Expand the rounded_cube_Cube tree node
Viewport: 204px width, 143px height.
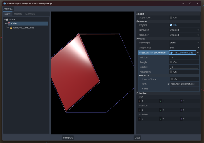(x=8, y=28)
